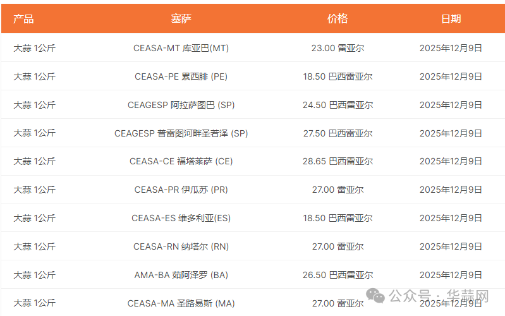Select the CEAGESP 普雷图河畔圣若泽 (SP) row
The image size is (505, 316).
point(181,133)
